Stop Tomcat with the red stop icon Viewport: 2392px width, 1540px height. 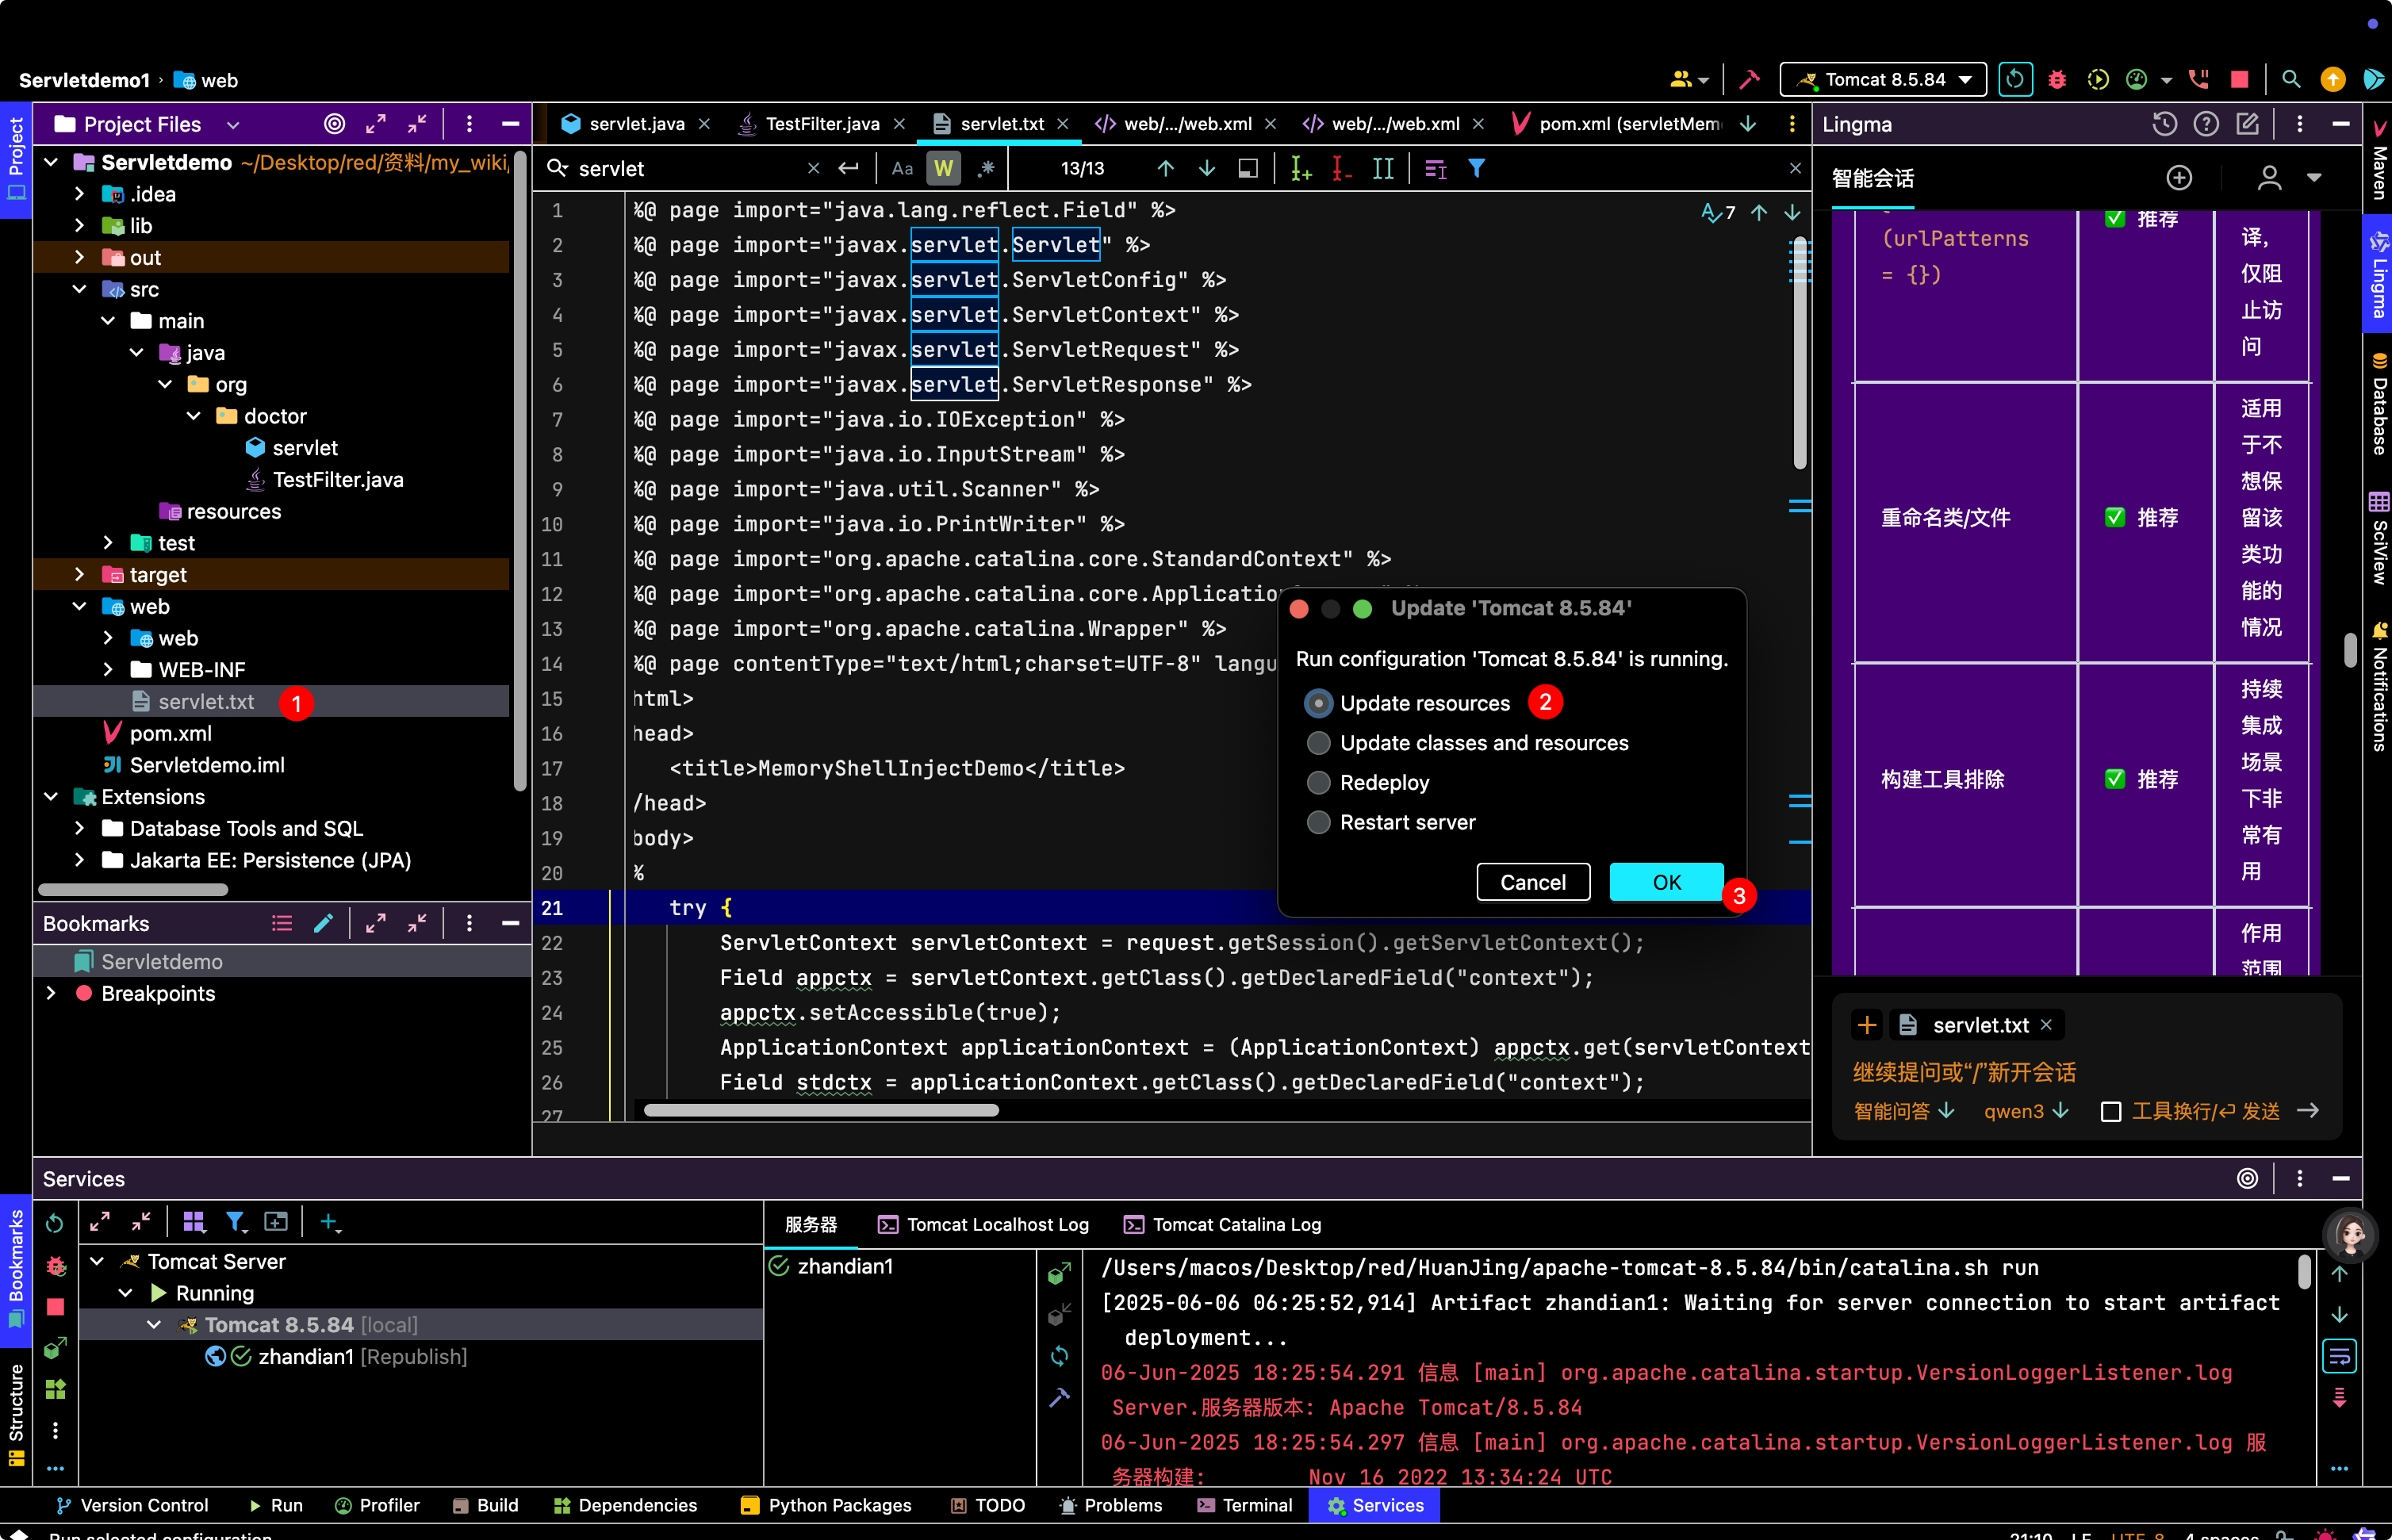[2240, 80]
